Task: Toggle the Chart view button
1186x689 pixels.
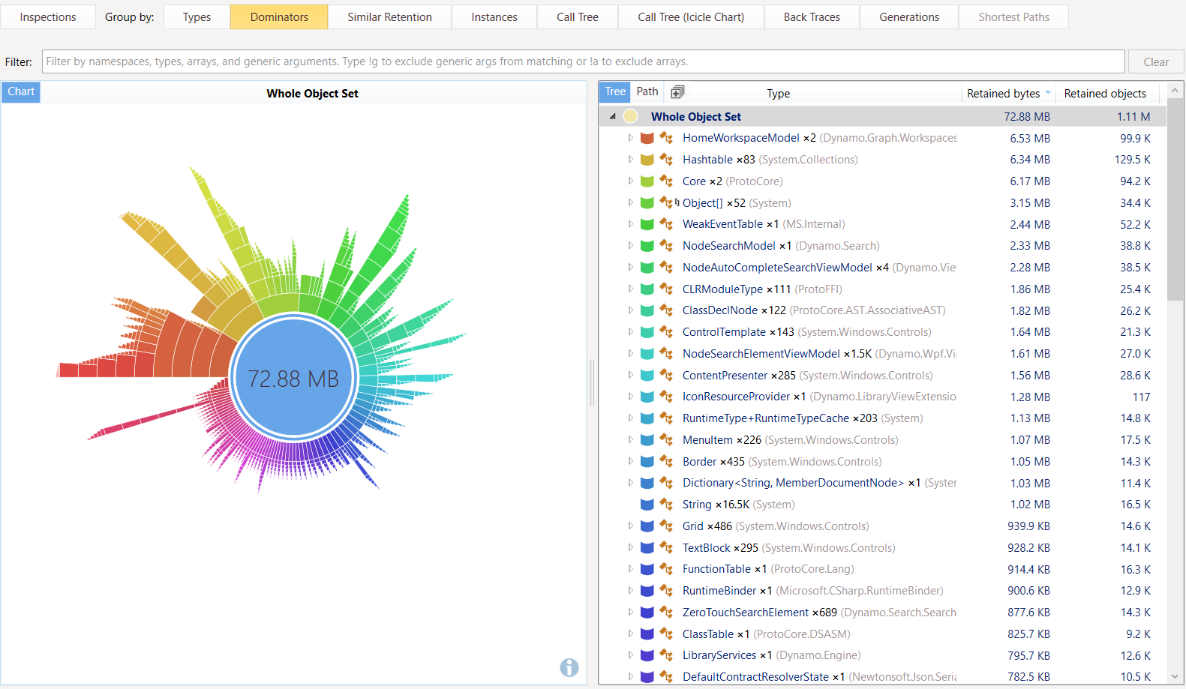Action: click(21, 91)
